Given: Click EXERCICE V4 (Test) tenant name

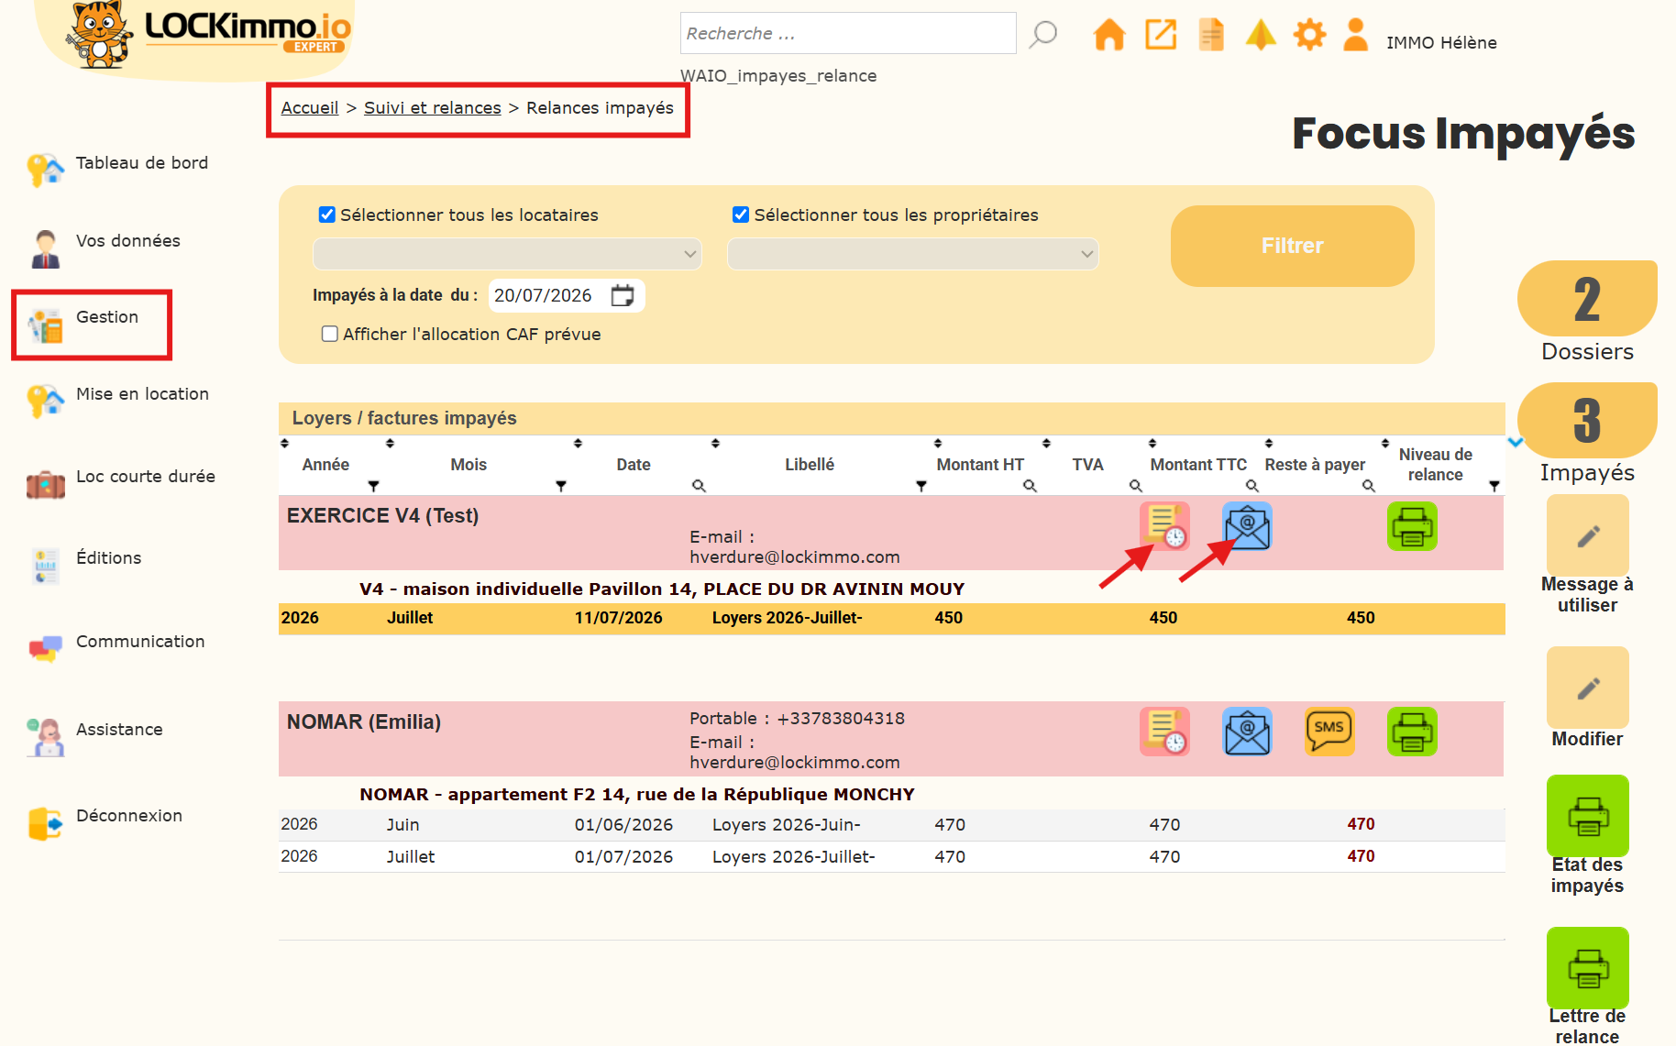Looking at the screenshot, I should pos(382,515).
